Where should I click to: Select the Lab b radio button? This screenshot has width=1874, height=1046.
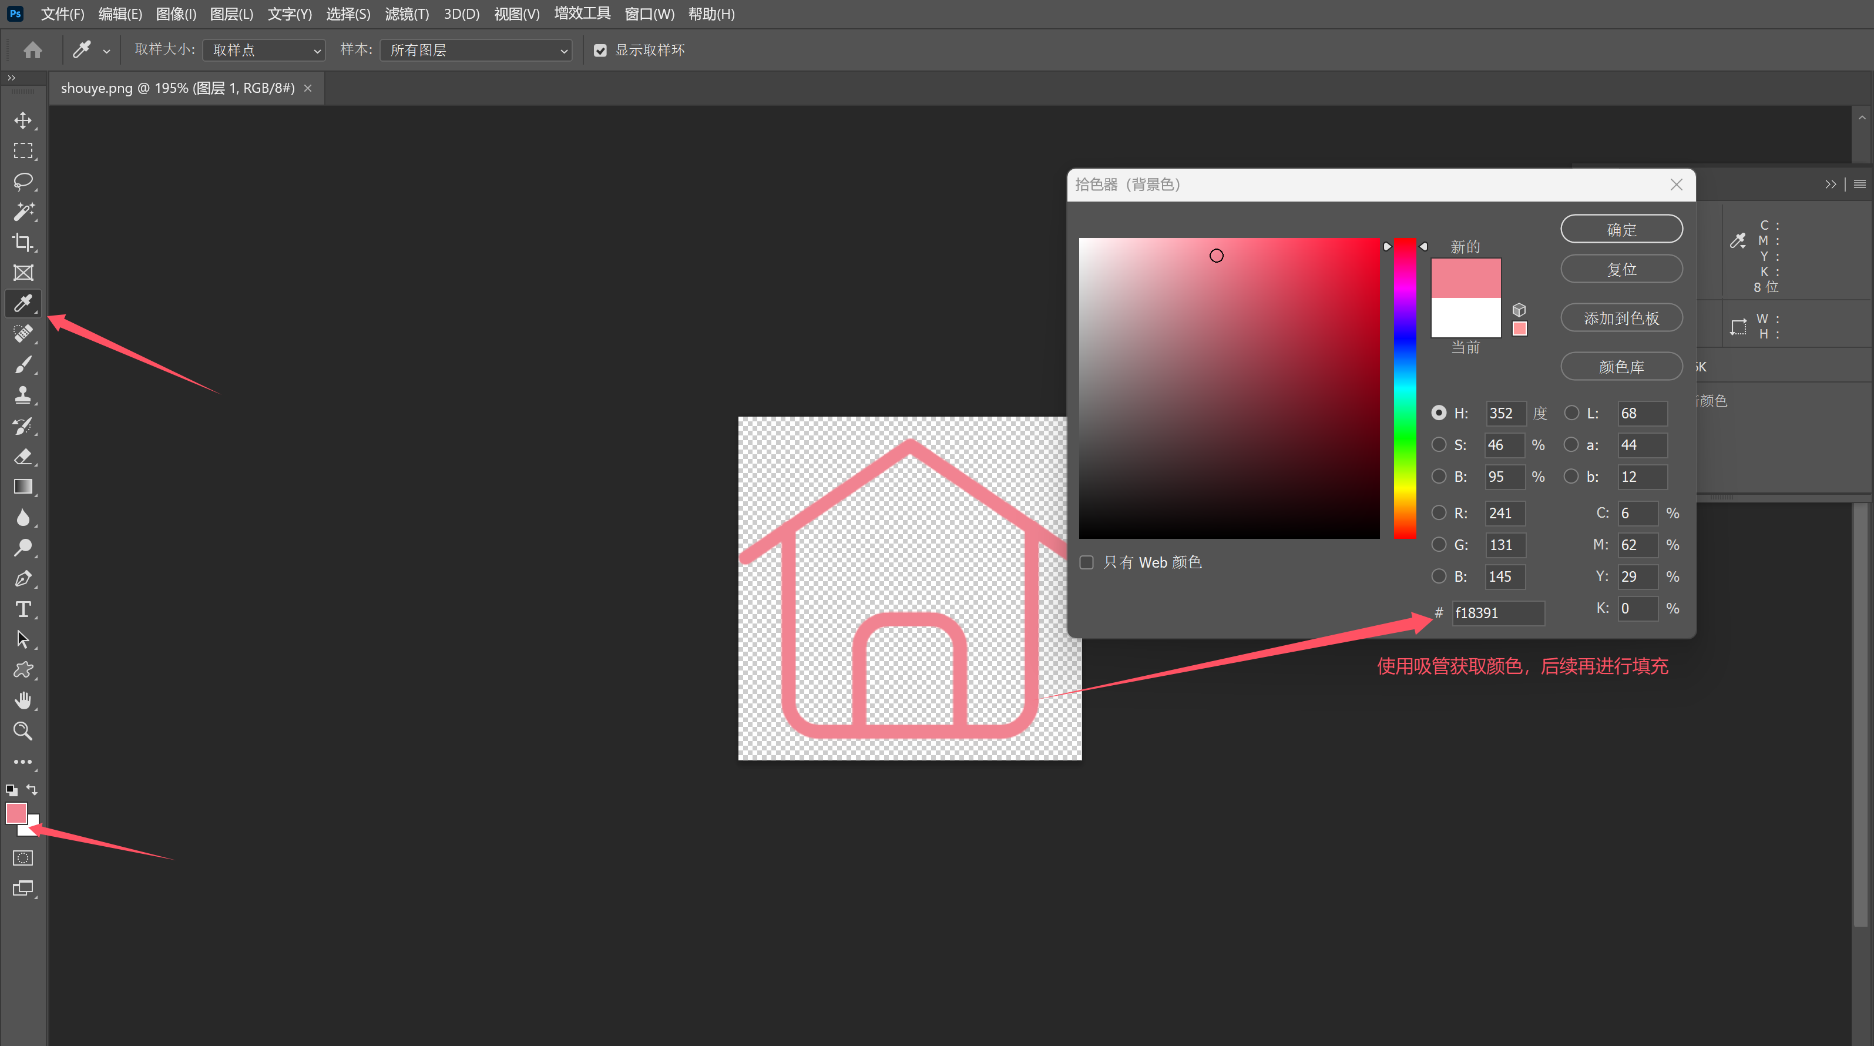click(1571, 476)
